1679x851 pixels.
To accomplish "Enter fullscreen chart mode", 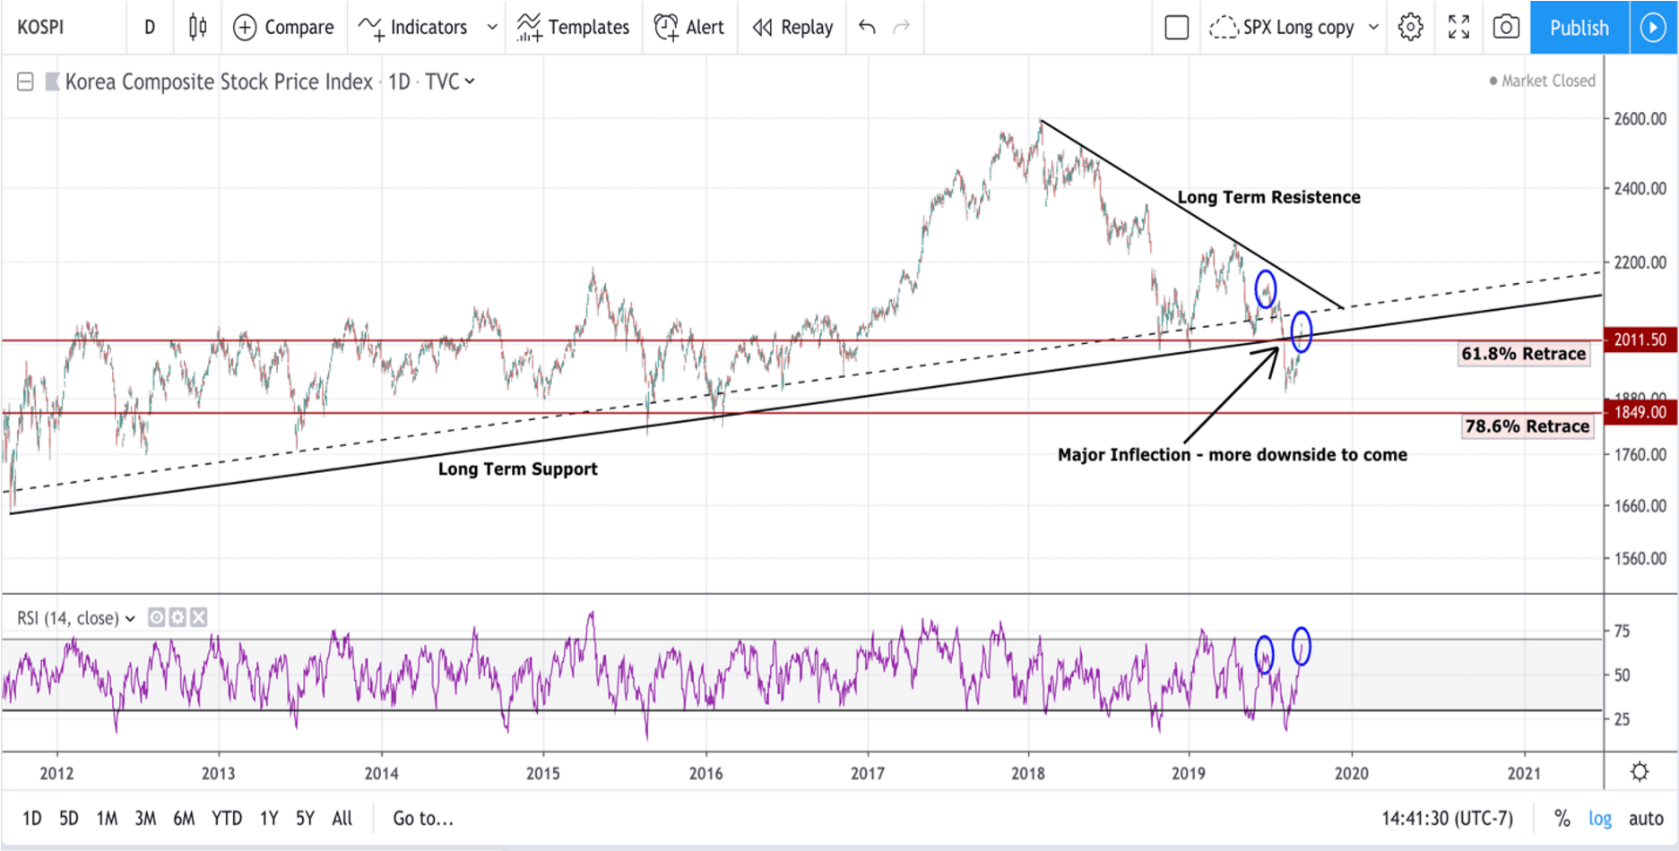I will pyautogui.click(x=1458, y=27).
